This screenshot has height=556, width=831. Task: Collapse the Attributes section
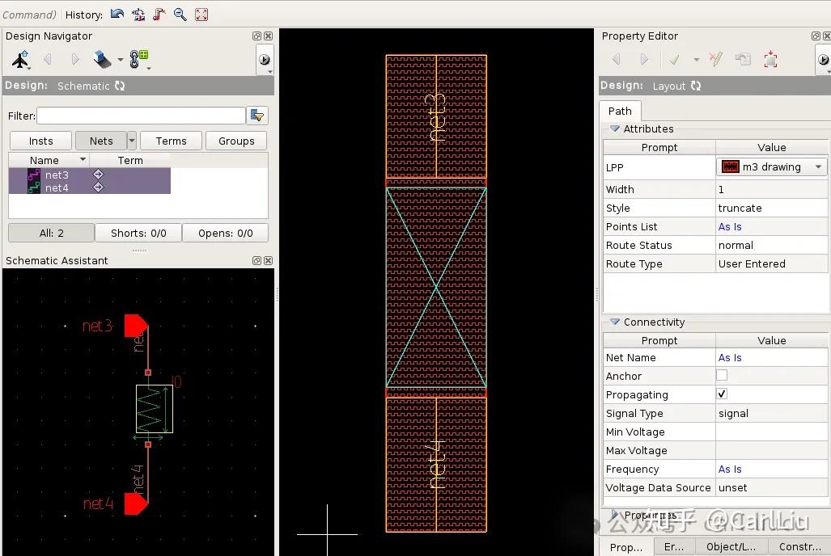coord(615,128)
